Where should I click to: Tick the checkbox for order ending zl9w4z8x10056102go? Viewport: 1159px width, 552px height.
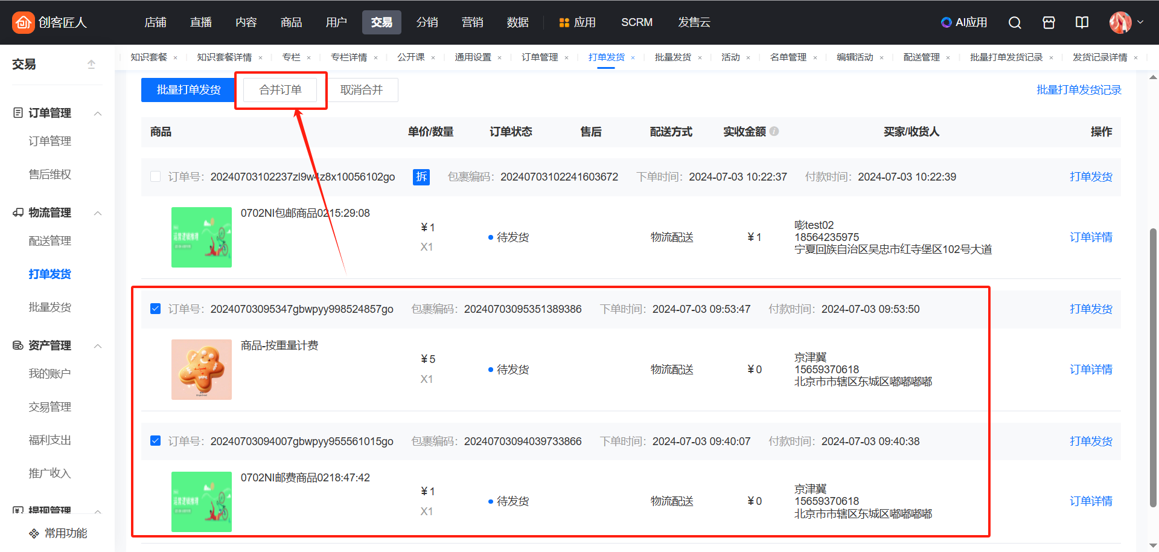156,176
